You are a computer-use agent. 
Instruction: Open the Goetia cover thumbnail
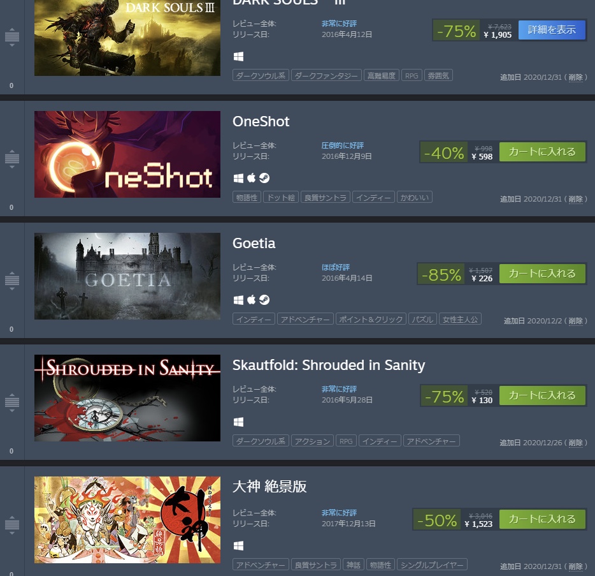(127, 276)
